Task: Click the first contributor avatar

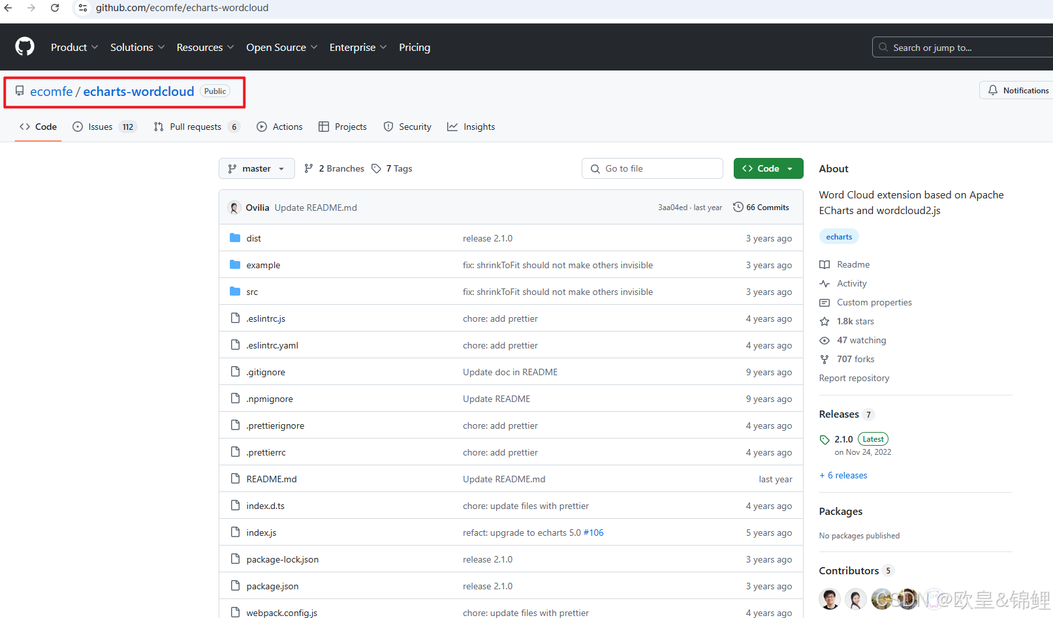Action: tap(830, 598)
